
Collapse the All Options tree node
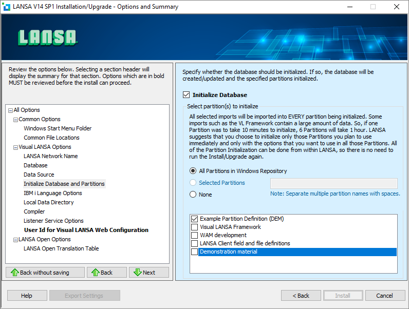10,110
